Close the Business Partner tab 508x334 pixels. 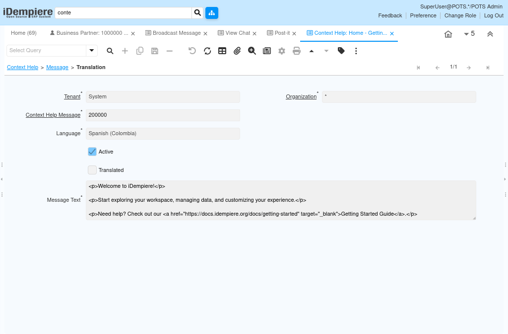click(133, 33)
